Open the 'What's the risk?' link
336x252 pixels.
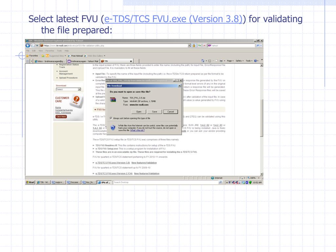tap(137, 130)
